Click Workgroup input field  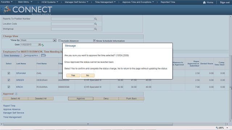(x=72, y=29)
